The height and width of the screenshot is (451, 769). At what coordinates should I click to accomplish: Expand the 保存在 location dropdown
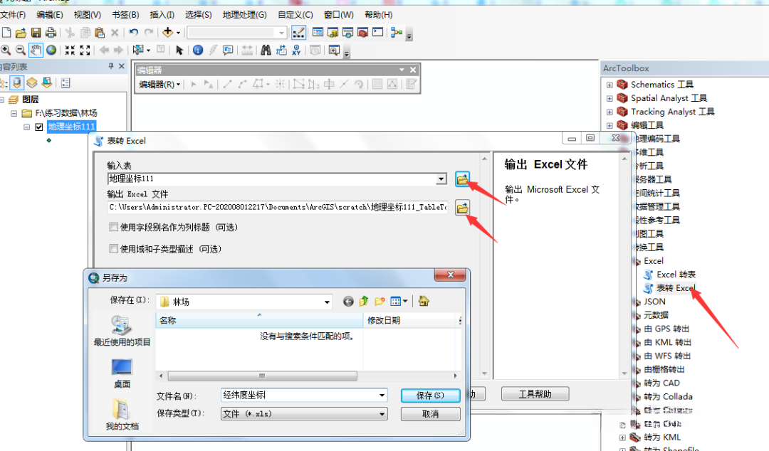coord(328,302)
